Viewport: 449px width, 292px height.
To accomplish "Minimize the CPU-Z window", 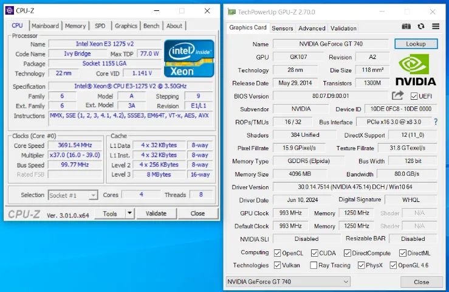I will 156,11.
